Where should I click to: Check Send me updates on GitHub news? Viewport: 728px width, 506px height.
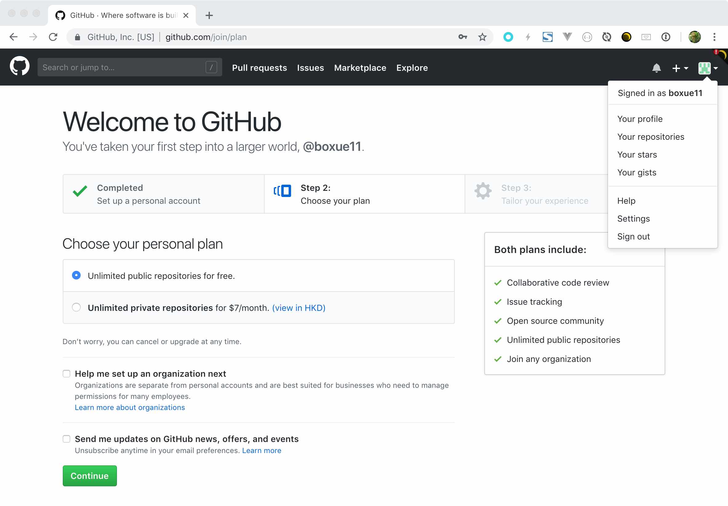(66, 439)
